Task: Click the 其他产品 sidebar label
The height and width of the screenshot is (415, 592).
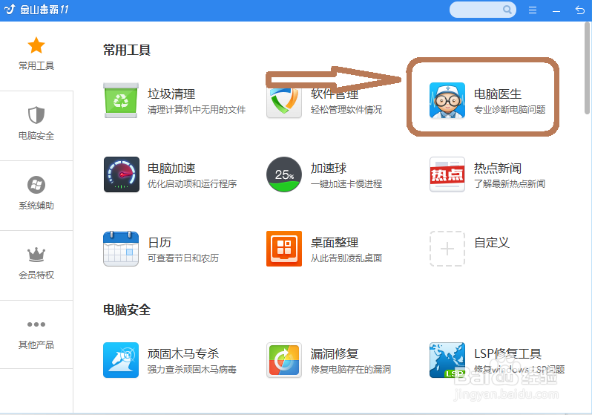Action: 36,344
